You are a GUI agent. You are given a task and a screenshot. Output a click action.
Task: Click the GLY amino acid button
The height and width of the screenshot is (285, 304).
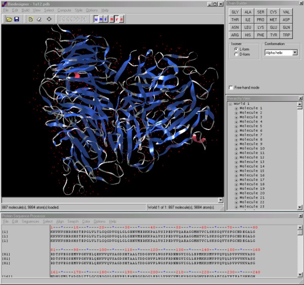(x=234, y=12)
